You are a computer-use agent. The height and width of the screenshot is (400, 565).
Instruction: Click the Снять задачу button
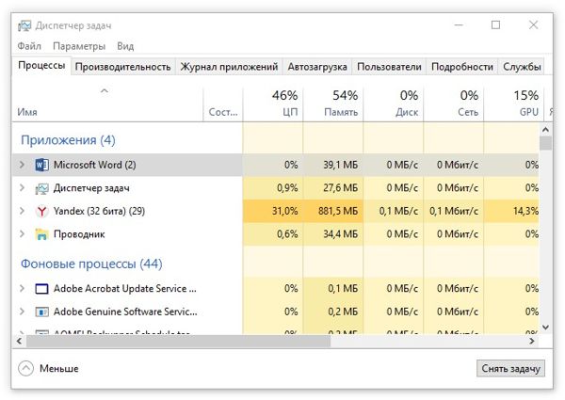click(x=510, y=368)
